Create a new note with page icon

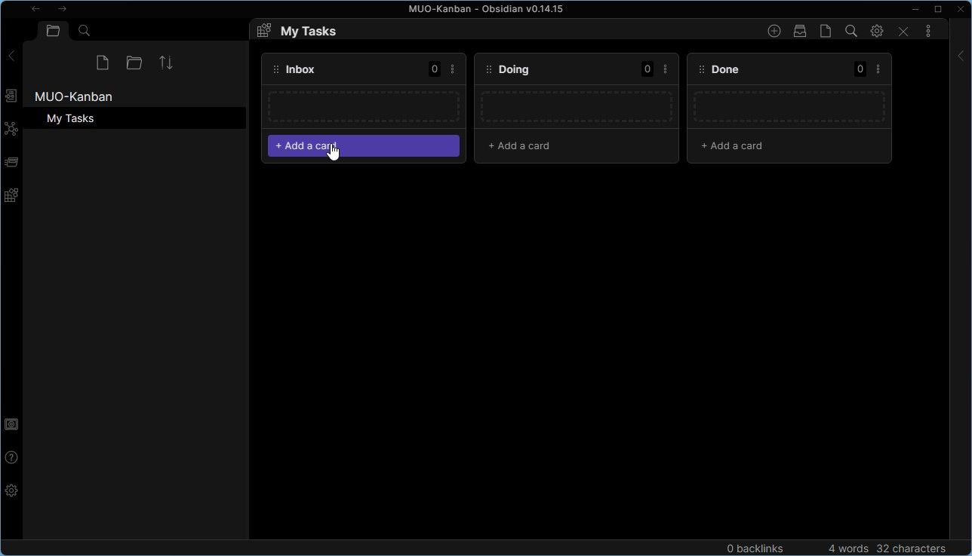coord(103,63)
